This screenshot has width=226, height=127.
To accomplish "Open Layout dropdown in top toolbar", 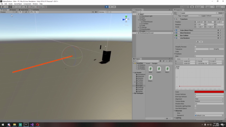I will pos(220,7).
